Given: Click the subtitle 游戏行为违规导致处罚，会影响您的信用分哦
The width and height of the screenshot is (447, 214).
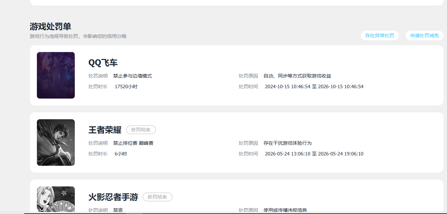Looking at the screenshot, I should [78, 36].
